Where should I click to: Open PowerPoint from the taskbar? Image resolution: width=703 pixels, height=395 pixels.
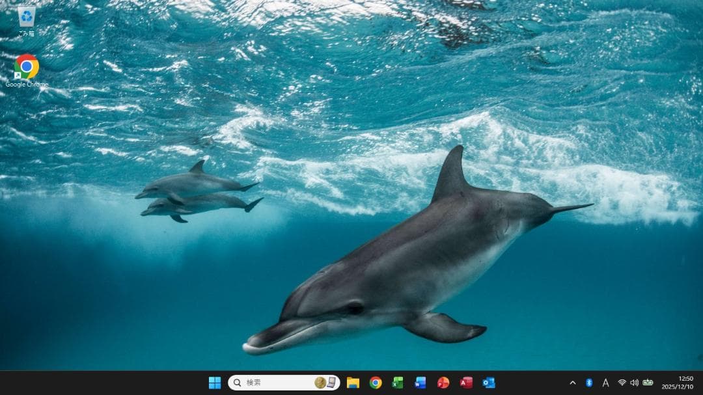pyautogui.click(x=445, y=383)
